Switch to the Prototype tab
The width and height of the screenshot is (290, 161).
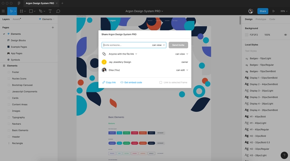[261, 19]
